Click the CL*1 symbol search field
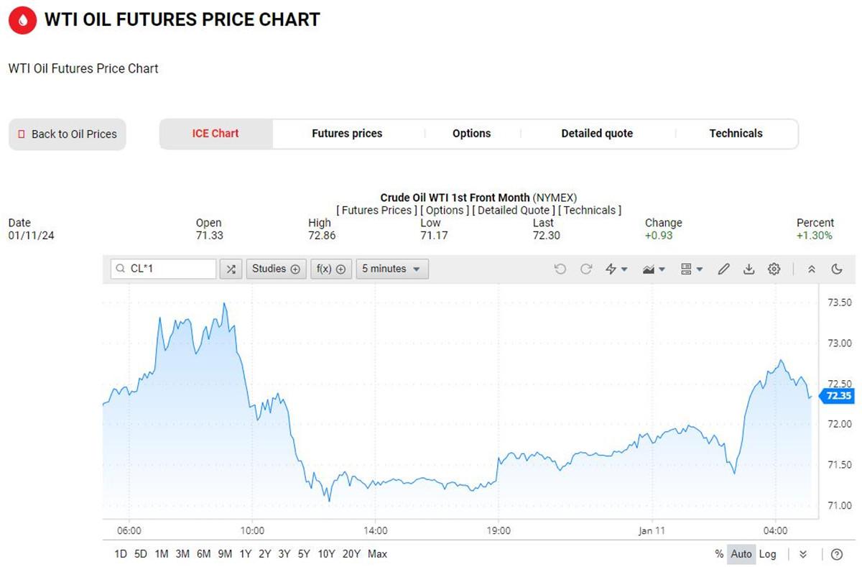862x567 pixels. [x=163, y=269]
